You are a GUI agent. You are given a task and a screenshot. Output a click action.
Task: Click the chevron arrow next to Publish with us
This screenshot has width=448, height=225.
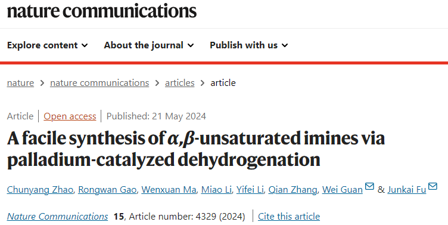pyautogui.click(x=285, y=45)
